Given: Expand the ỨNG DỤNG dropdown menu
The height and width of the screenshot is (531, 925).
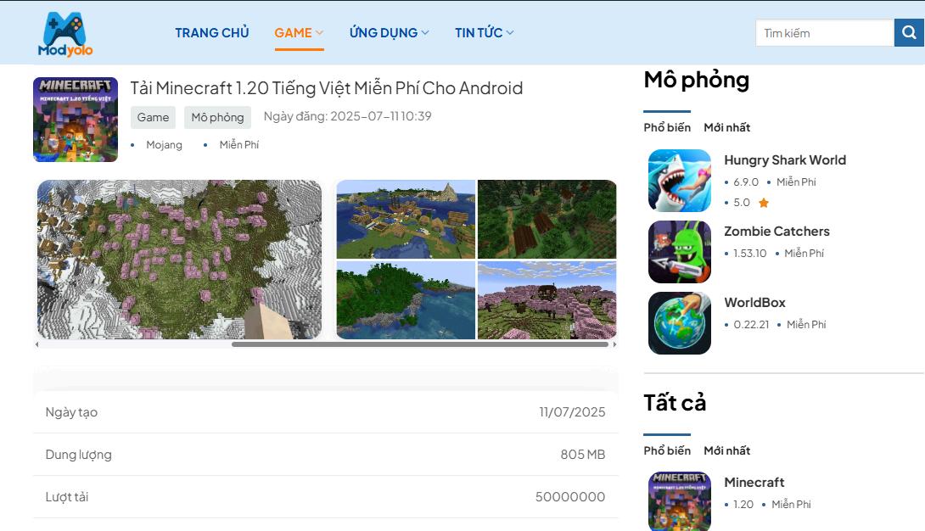Looking at the screenshot, I should tap(389, 33).
